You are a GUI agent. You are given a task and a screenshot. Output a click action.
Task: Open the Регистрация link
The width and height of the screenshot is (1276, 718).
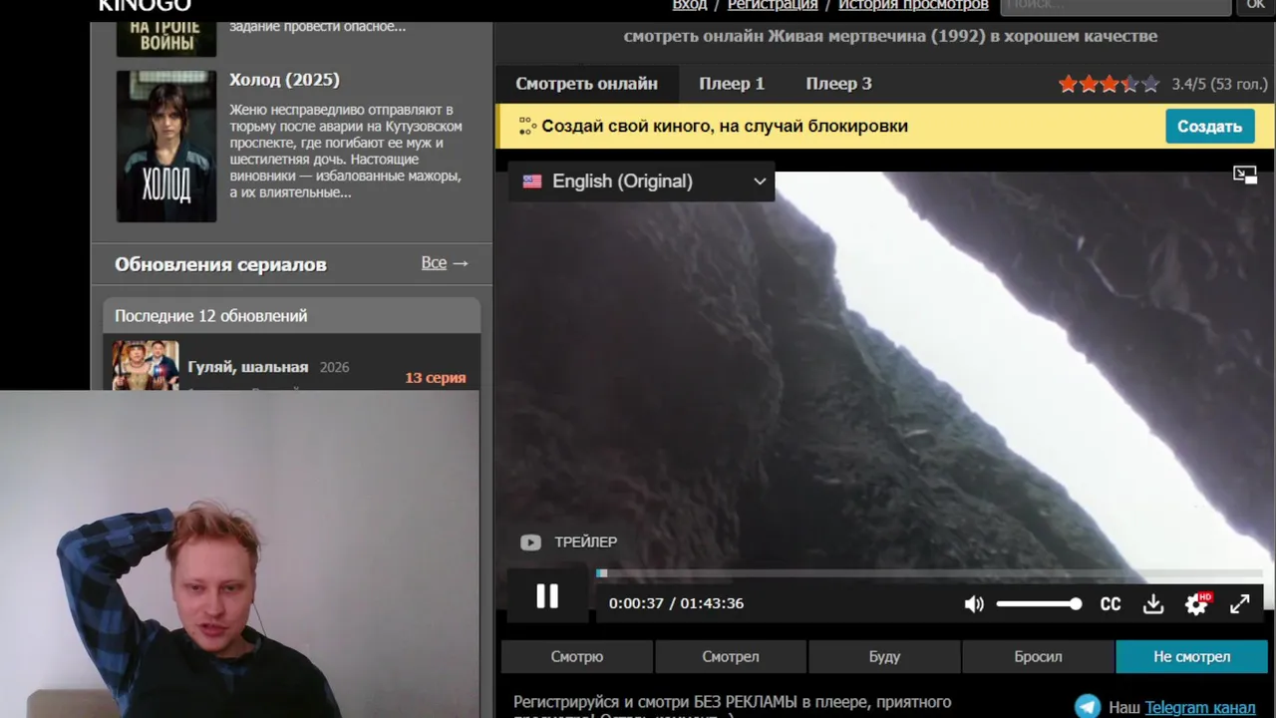(x=773, y=5)
